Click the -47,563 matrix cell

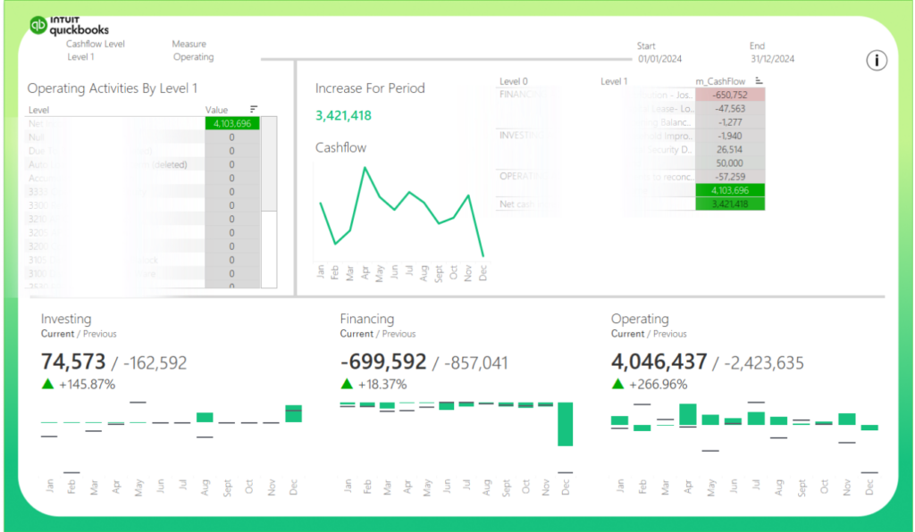point(730,108)
